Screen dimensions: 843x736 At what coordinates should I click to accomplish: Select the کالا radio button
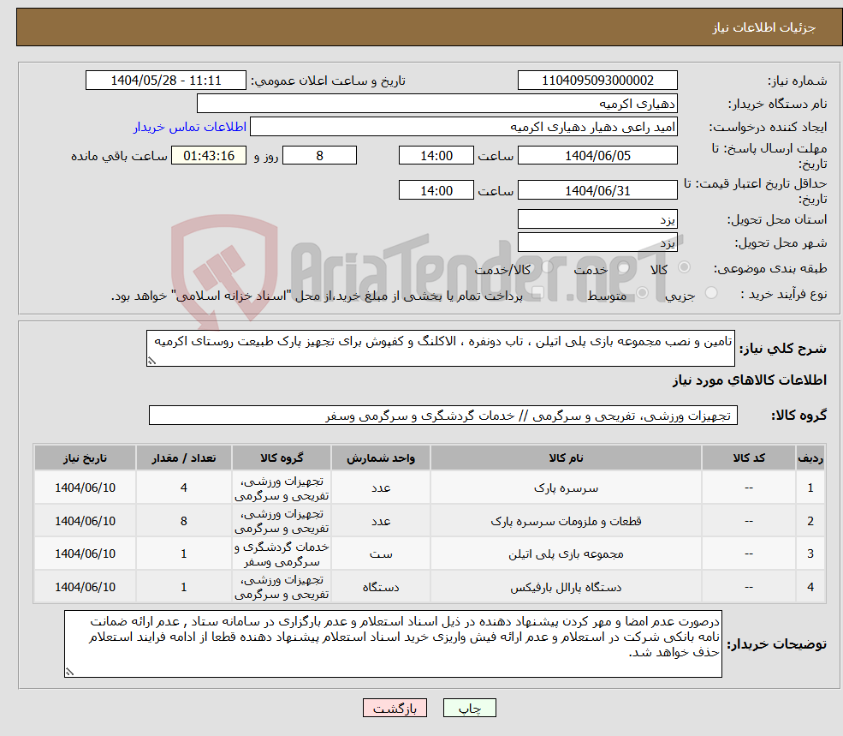click(684, 267)
